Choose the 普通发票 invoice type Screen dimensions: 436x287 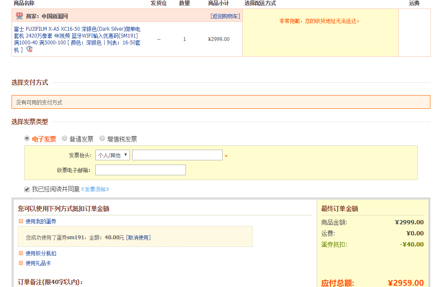coord(65,139)
